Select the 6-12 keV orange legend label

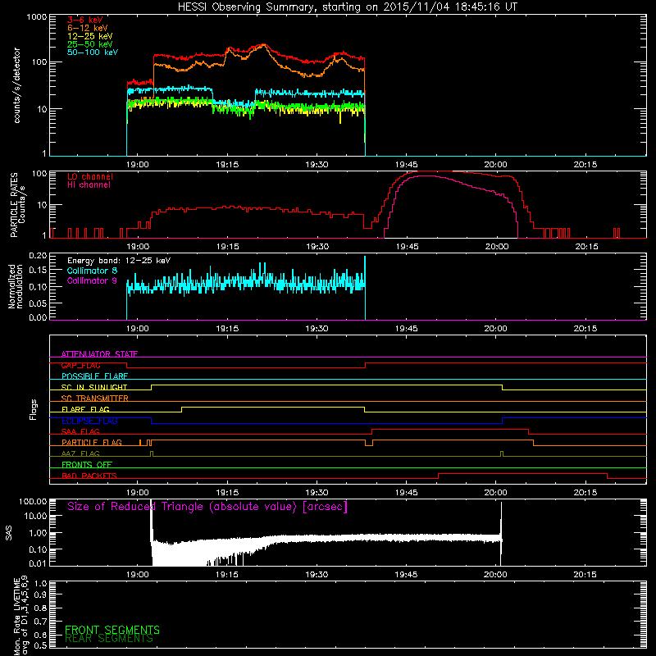click(88, 28)
